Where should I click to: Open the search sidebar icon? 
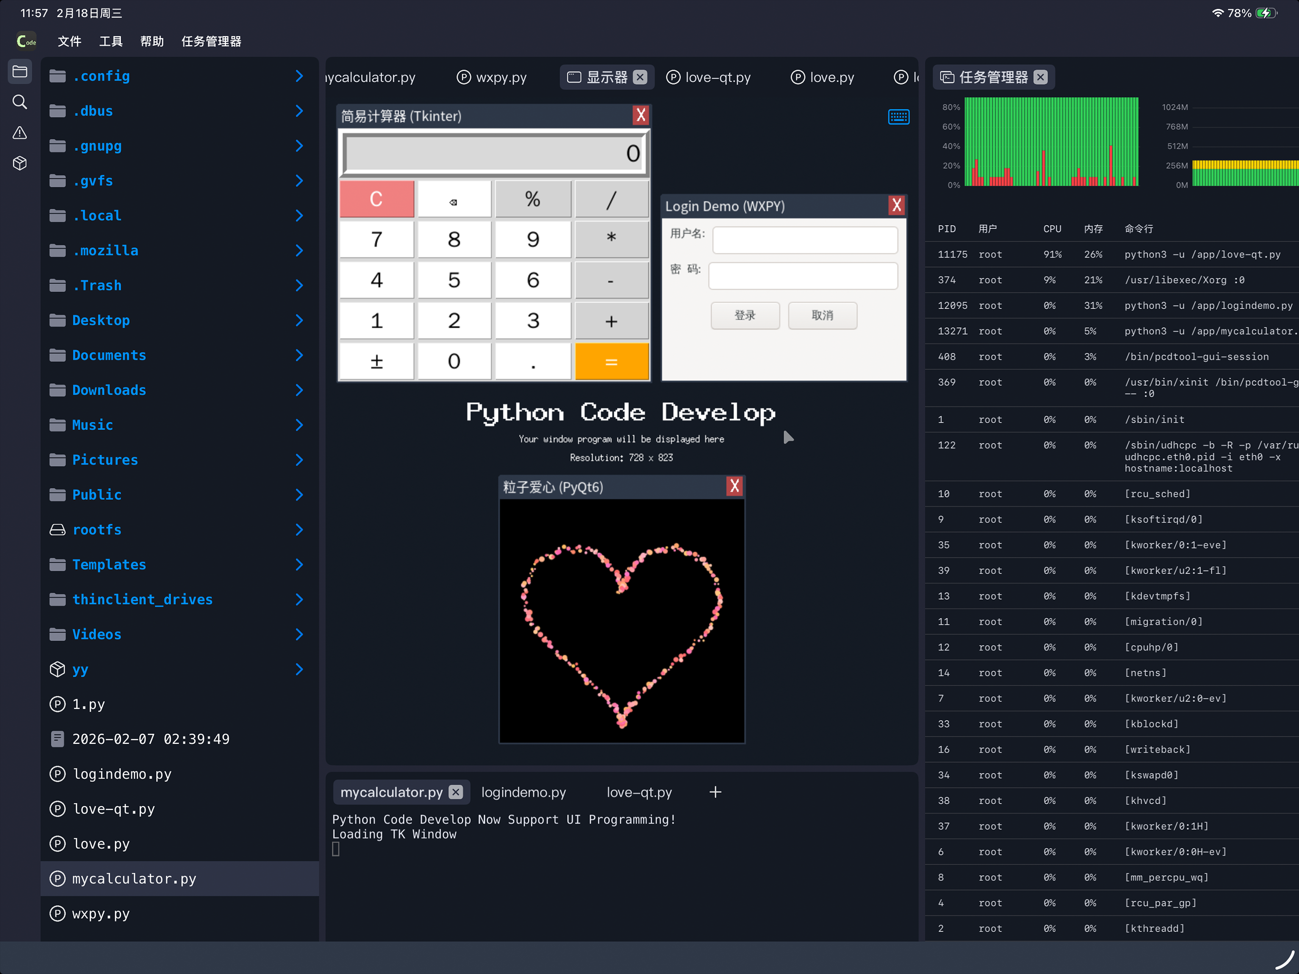(20, 102)
